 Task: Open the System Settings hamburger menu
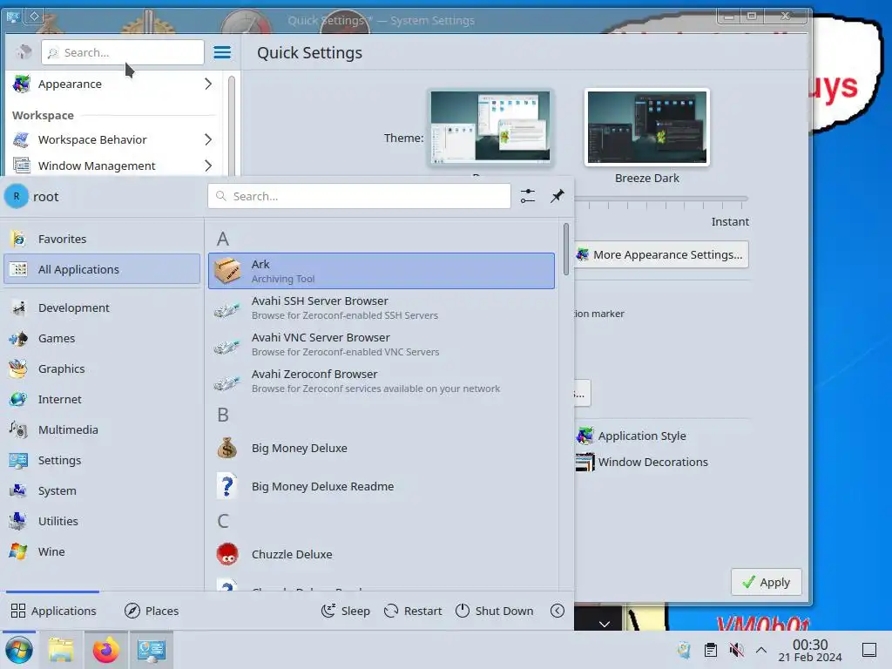coord(222,52)
